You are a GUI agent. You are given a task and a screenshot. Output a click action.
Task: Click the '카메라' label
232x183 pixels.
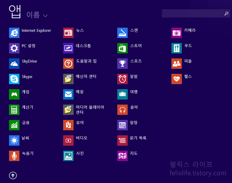[190, 30]
